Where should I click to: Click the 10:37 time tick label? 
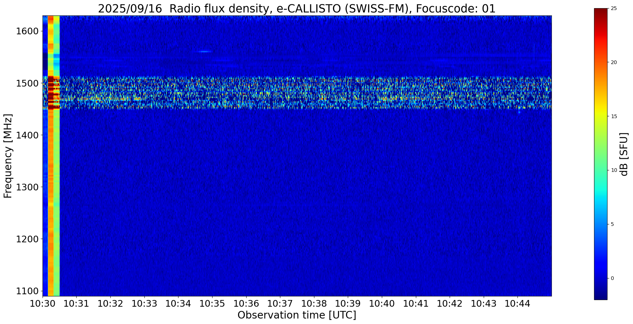(280, 303)
